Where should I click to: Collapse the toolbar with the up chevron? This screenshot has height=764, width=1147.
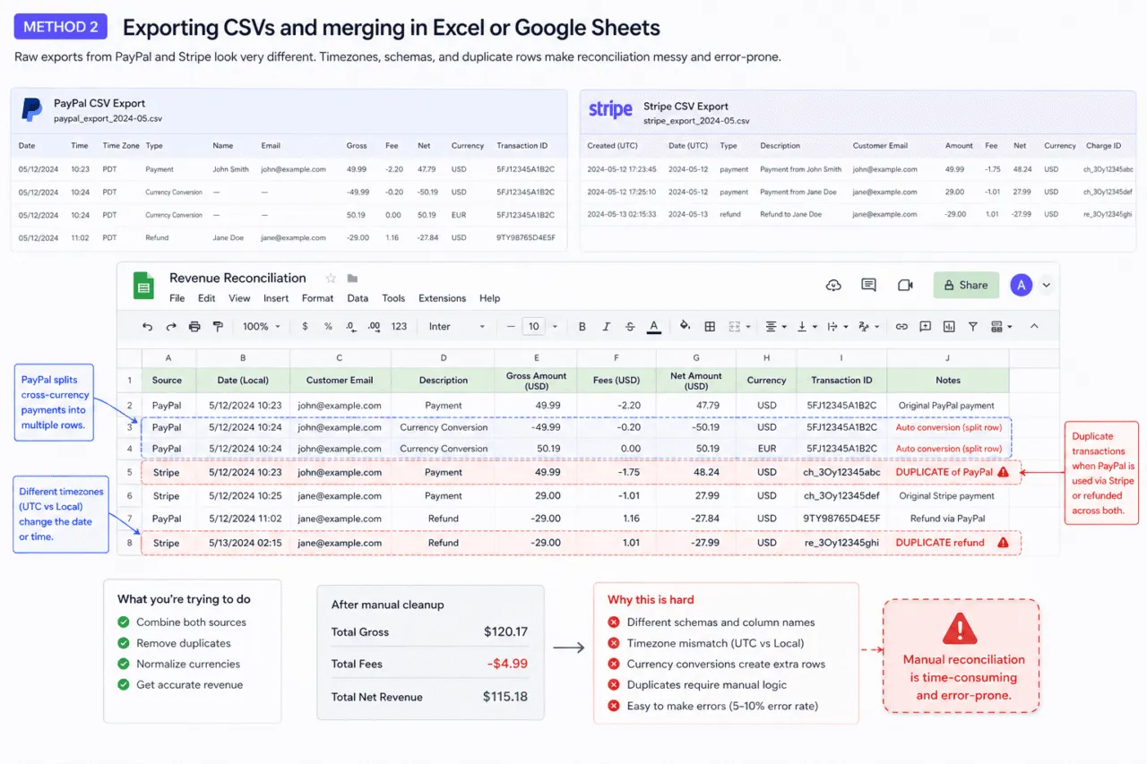click(x=1034, y=327)
